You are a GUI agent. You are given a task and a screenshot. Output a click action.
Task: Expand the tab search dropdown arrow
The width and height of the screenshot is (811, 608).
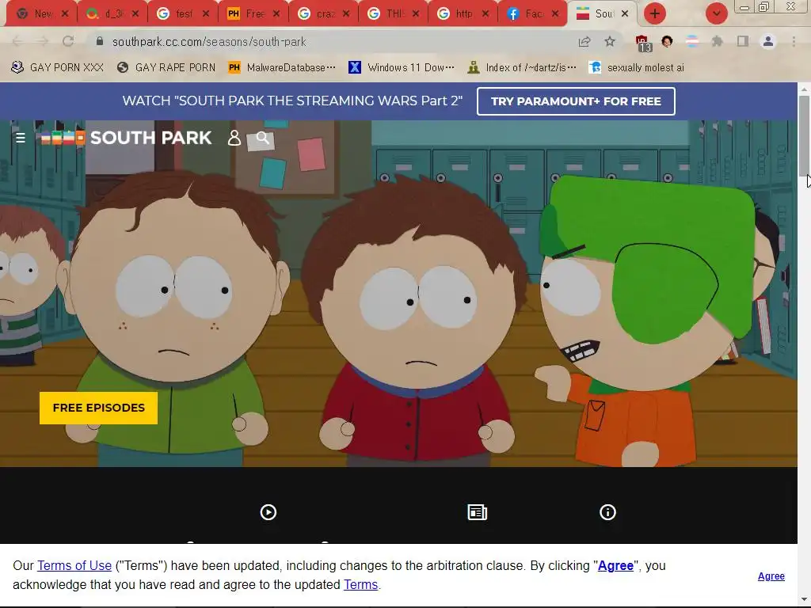(716, 13)
